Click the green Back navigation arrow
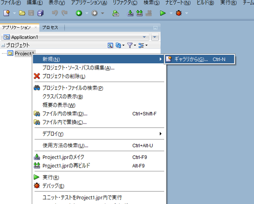Viewport: 254px width, 204px height. point(79,13)
